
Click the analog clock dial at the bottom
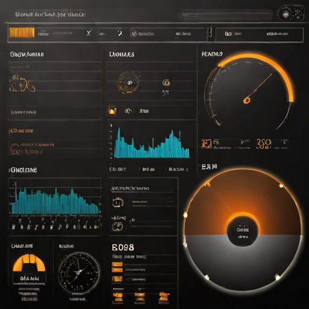tap(79, 273)
